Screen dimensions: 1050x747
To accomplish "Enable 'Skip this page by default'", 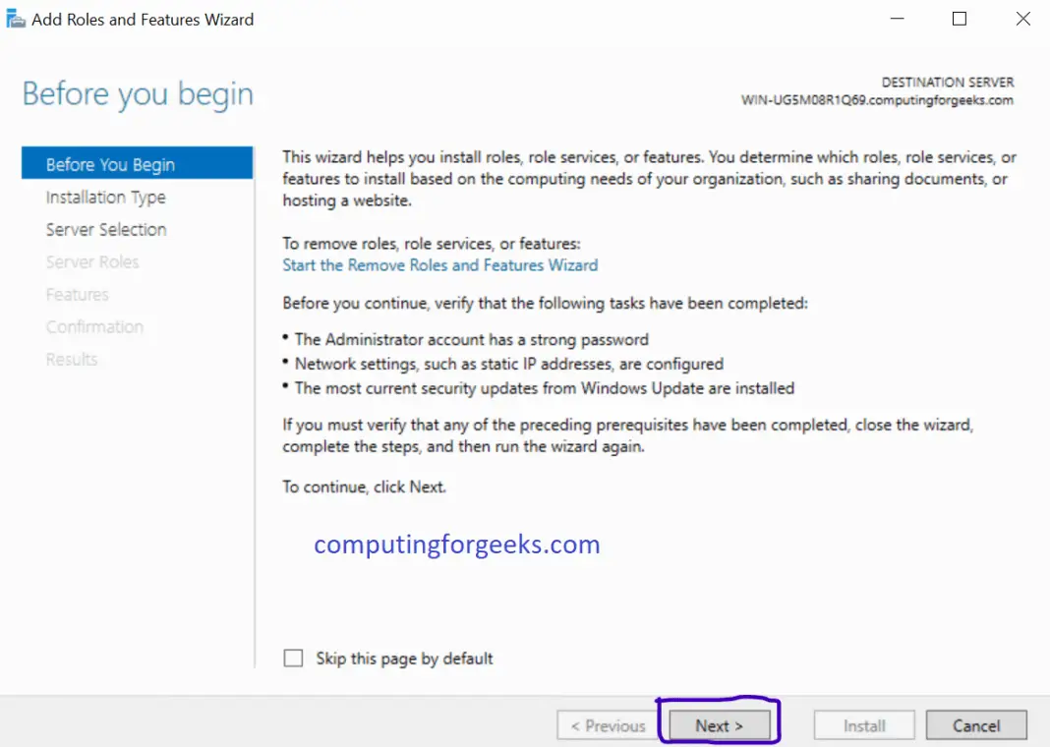I will (293, 658).
